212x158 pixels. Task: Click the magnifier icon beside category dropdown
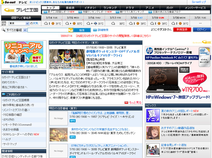(3, 30)
